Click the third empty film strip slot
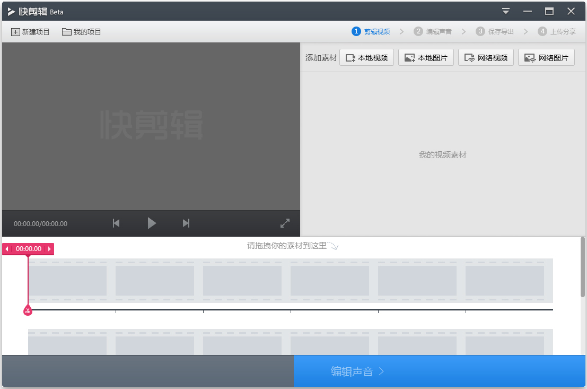Viewport: 587px width, 389px height. [x=242, y=281]
